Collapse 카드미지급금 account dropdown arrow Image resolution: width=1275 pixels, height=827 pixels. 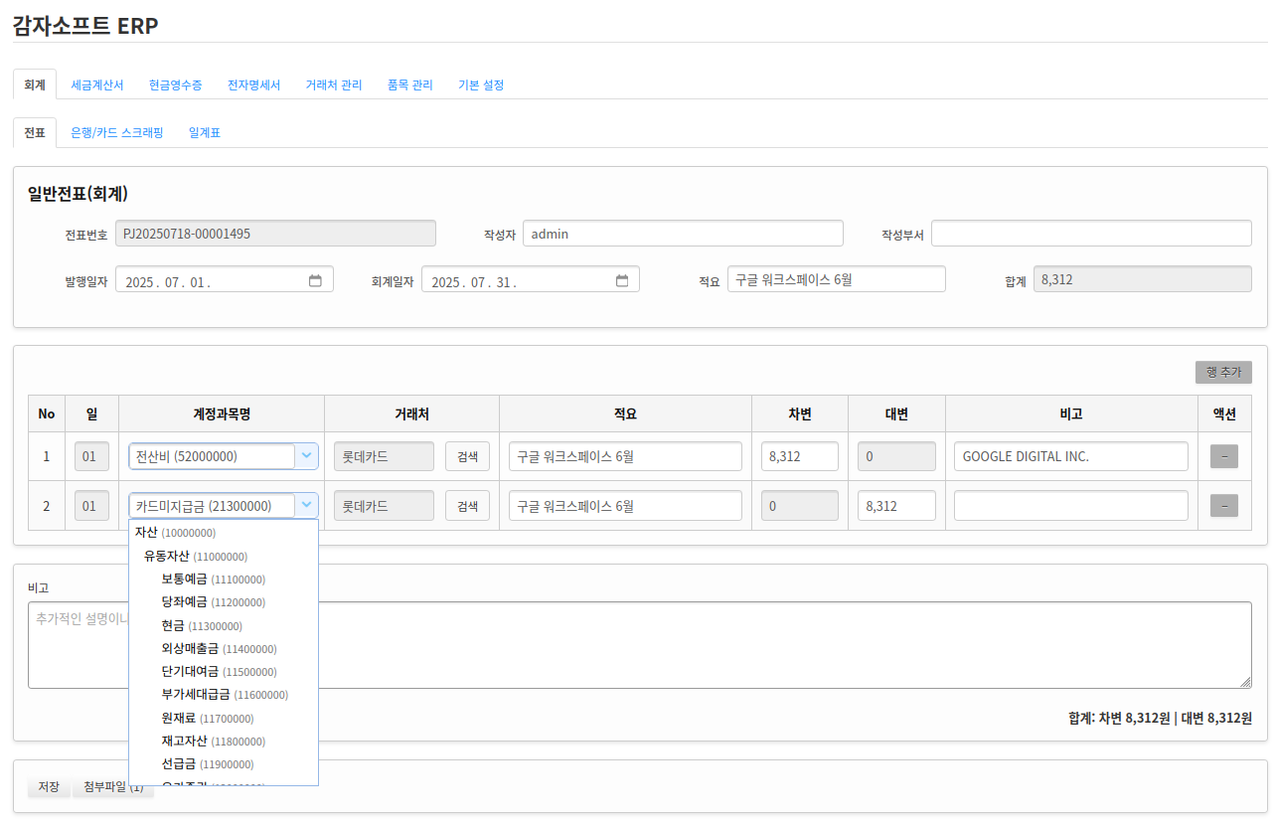pos(307,505)
